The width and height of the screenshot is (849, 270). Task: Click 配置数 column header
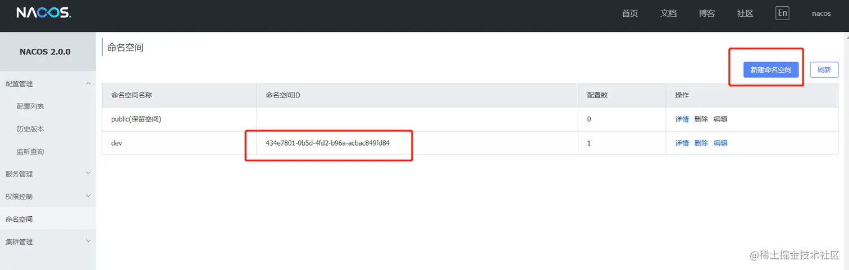597,95
